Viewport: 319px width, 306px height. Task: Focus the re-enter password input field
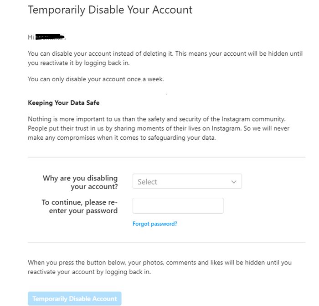(x=178, y=206)
